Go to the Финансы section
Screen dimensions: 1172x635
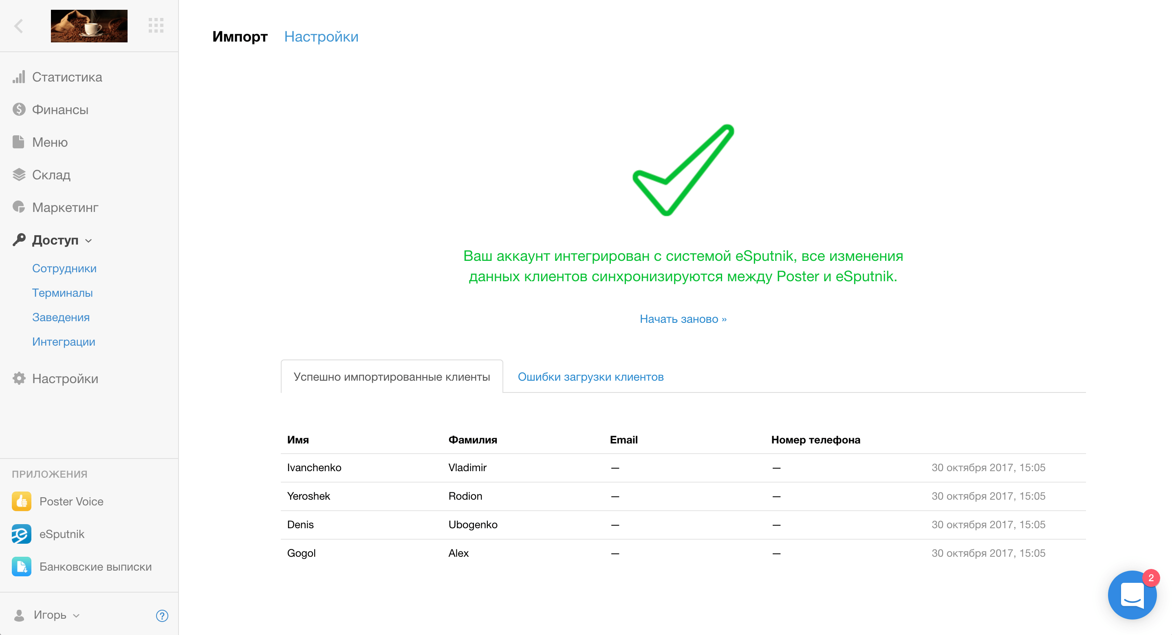pyautogui.click(x=60, y=110)
